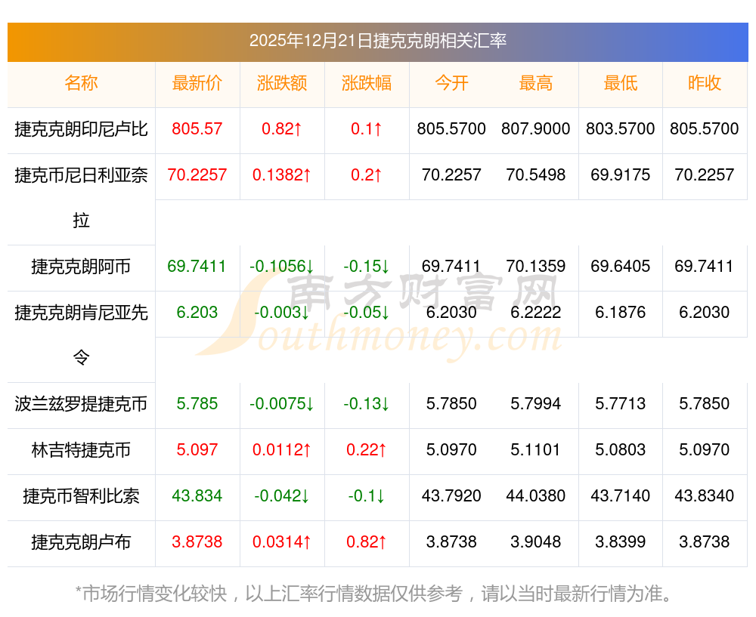
Task: Click the change amount -0.0075↓
Action: (x=282, y=403)
